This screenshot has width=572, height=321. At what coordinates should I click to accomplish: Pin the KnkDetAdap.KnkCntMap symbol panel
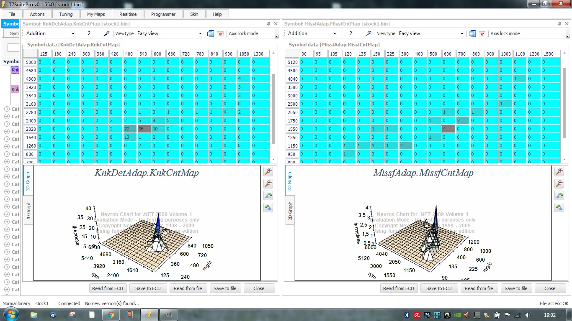(268, 24)
